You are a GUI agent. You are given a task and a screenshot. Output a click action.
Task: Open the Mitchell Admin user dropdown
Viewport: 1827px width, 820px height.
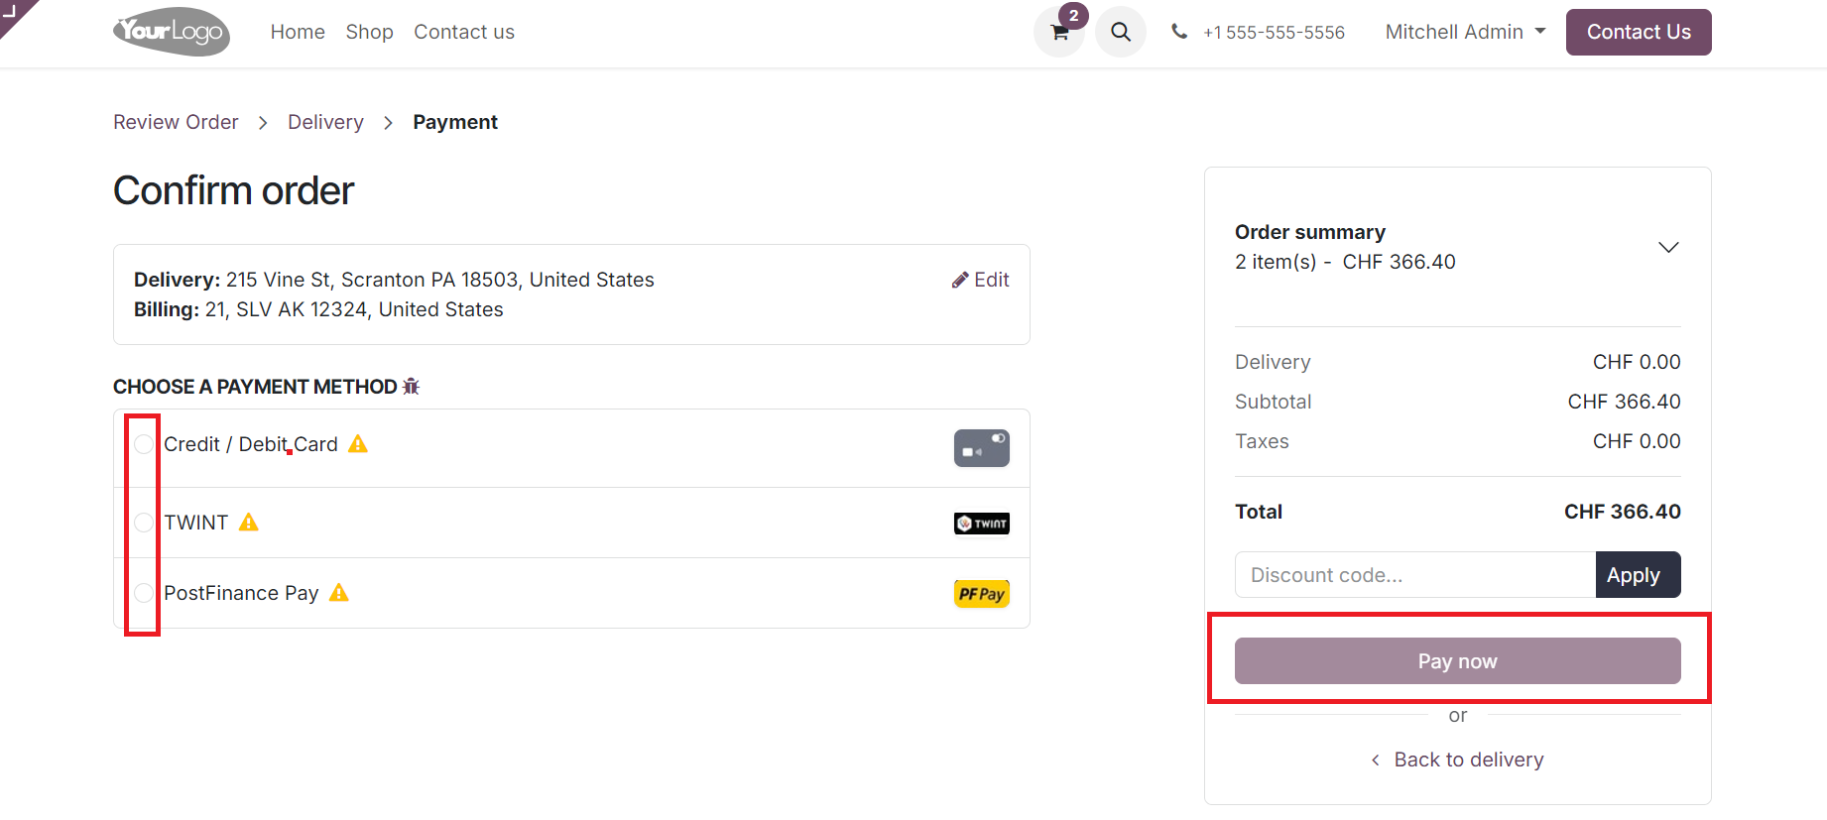(x=1465, y=32)
